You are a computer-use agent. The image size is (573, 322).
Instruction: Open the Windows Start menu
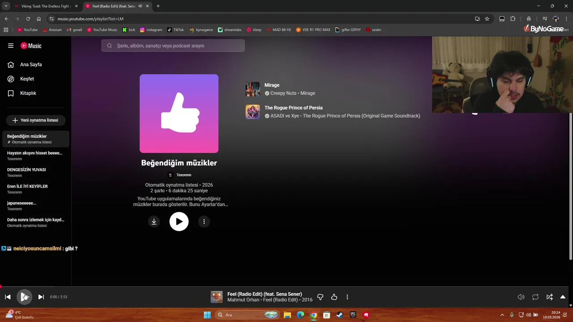click(207, 315)
